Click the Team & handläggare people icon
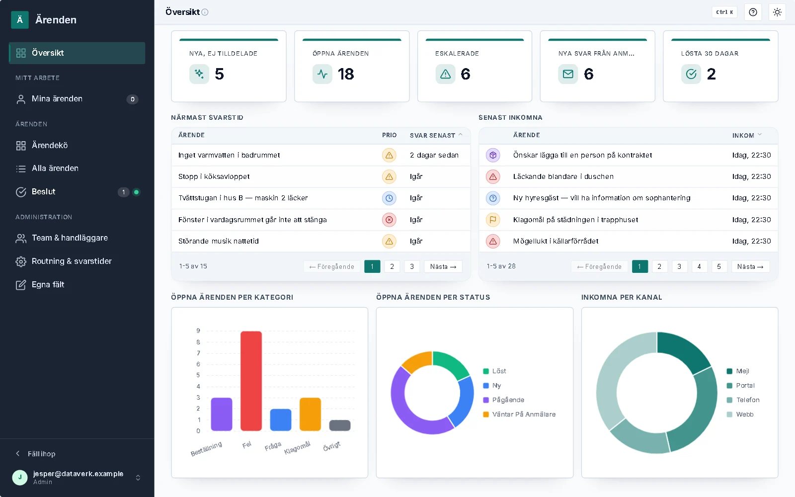Image resolution: width=795 pixels, height=497 pixels. [21, 238]
